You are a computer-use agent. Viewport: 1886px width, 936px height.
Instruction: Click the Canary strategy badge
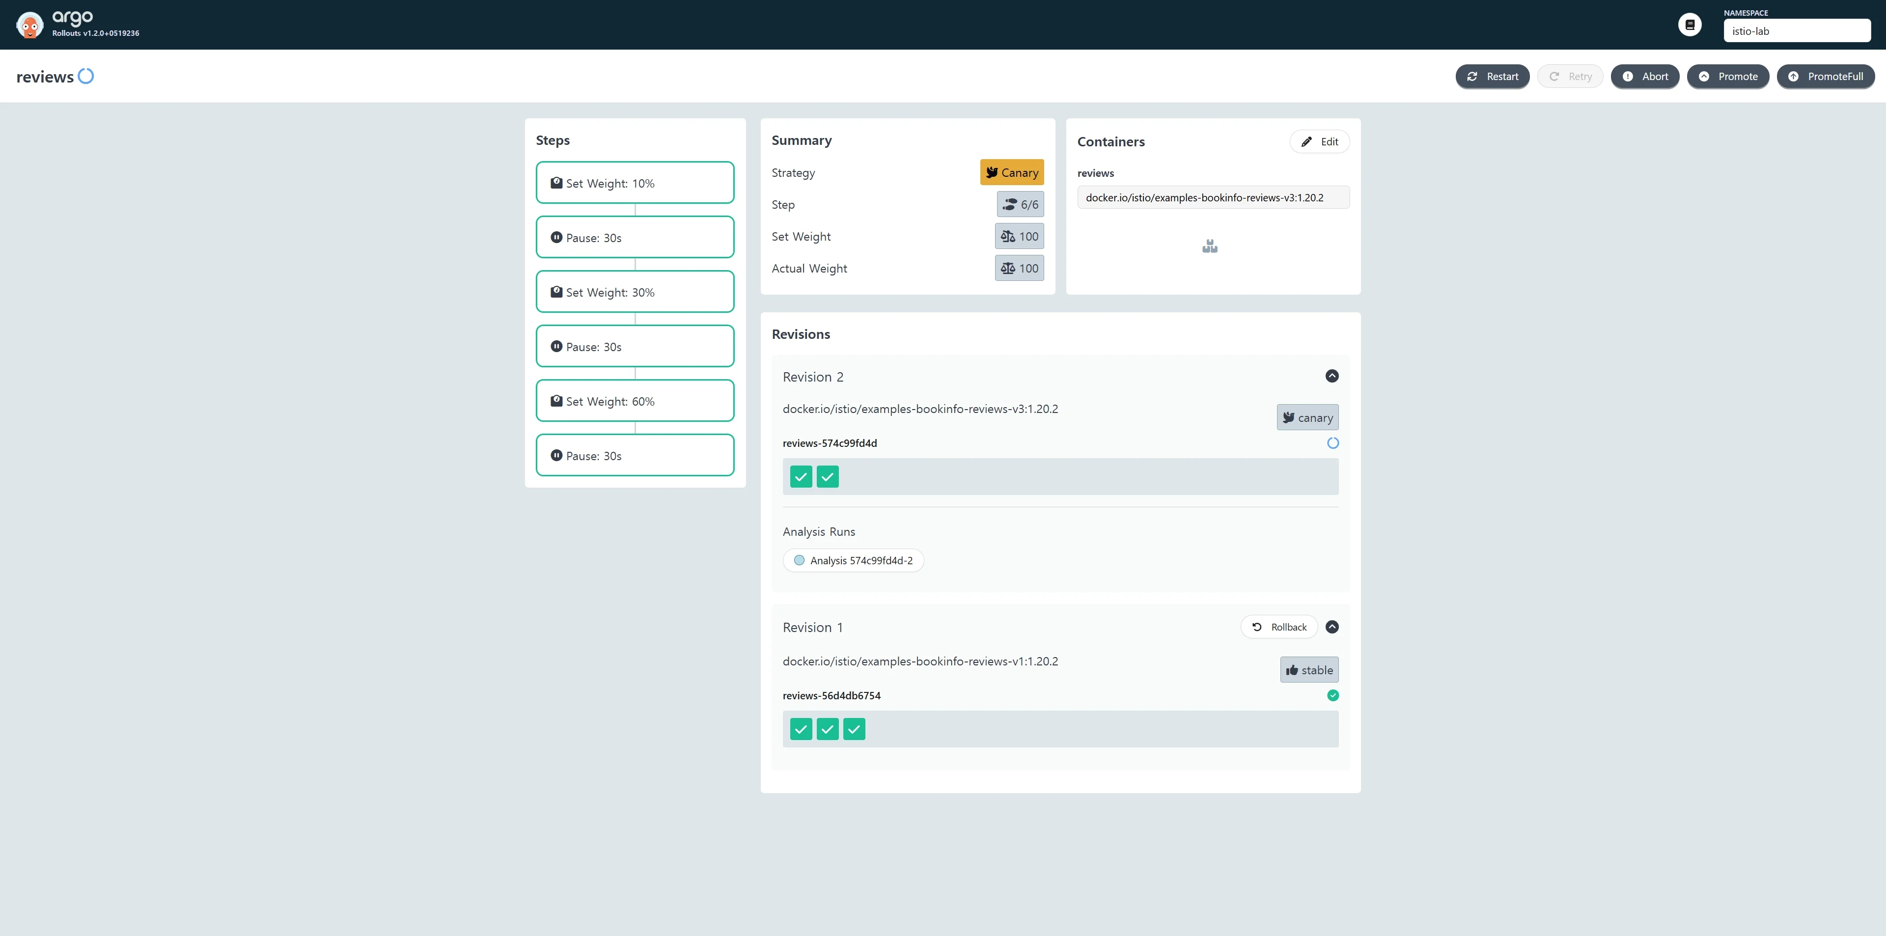tap(1012, 173)
